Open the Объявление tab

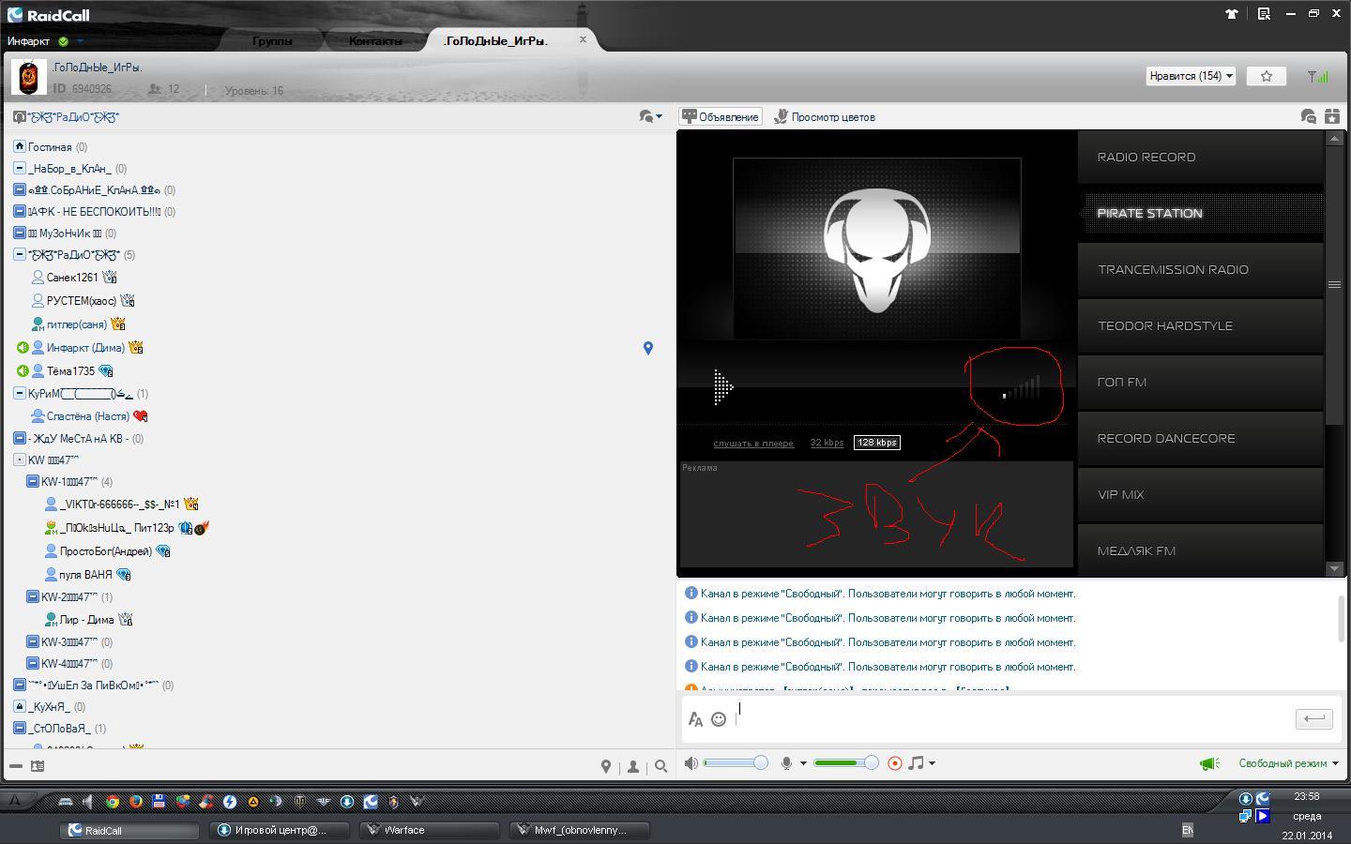pos(721,116)
